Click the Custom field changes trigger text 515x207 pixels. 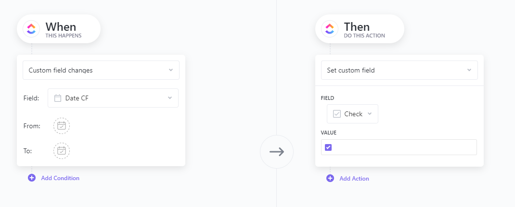pyautogui.click(x=61, y=71)
